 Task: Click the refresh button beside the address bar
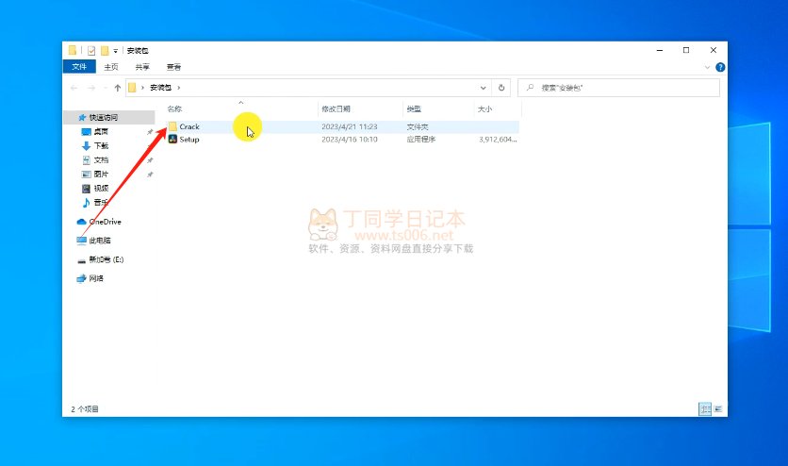502,88
